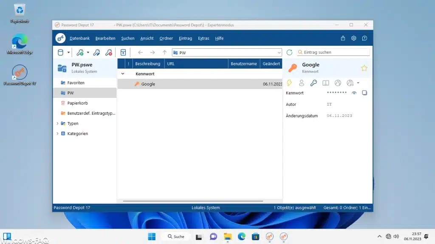Refresh the entry list
This screenshot has height=244, width=435.
coord(289,52)
